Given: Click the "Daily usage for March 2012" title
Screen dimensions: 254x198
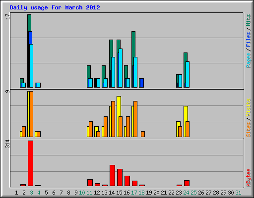Looking at the screenshot, I should [x=55, y=7].
